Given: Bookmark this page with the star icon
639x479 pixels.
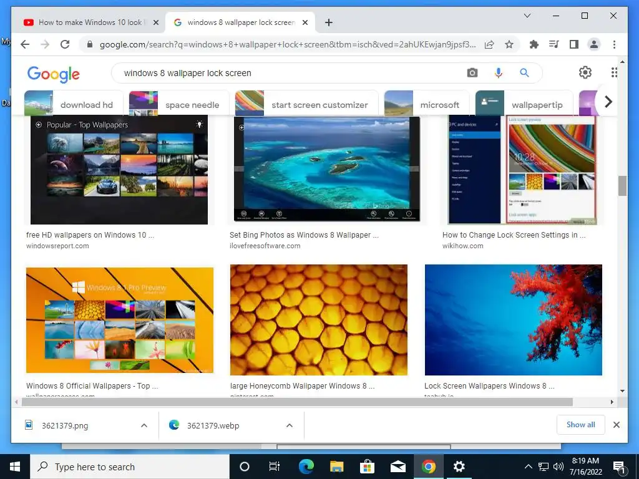Looking at the screenshot, I should pyautogui.click(x=509, y=44).
